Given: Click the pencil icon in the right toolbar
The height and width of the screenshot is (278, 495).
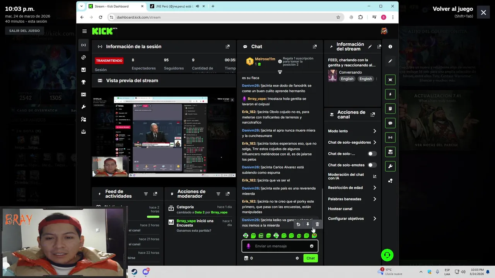Looking at the screenshot, I should click(x=390, y=61).
